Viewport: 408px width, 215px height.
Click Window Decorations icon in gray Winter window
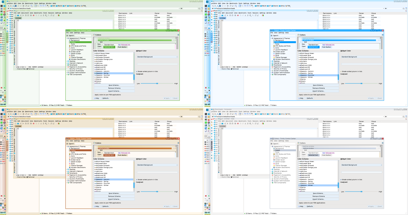(274, 167)
